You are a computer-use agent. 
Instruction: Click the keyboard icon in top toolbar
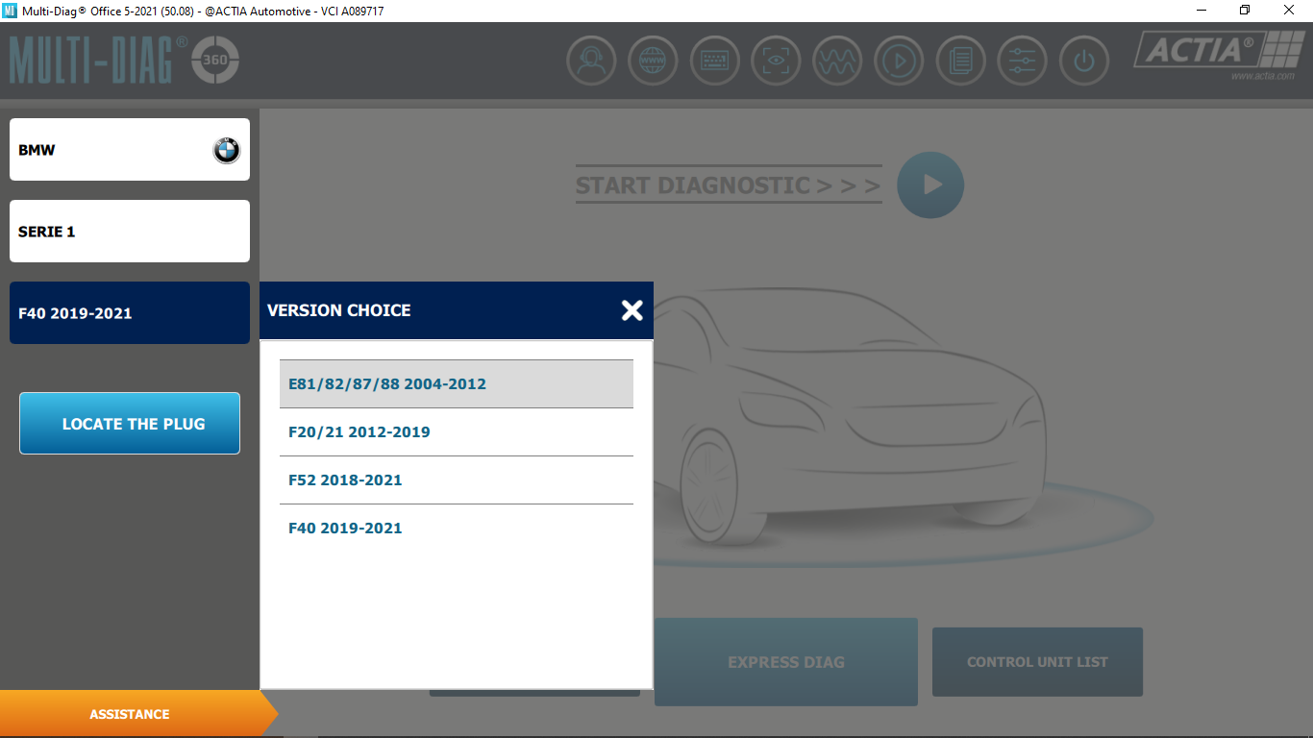pos(714,61)
